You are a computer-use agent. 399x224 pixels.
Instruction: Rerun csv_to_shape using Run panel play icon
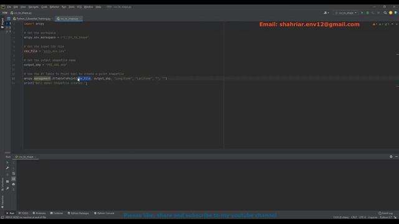coord(7,162)
